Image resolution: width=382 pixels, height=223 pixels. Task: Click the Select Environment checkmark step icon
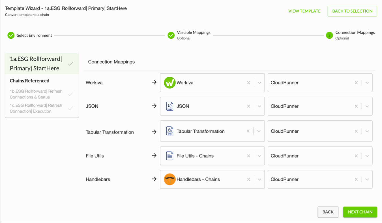[11, 35]
